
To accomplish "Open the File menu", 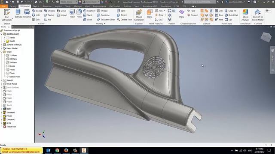I will click(x=4, y=6).
